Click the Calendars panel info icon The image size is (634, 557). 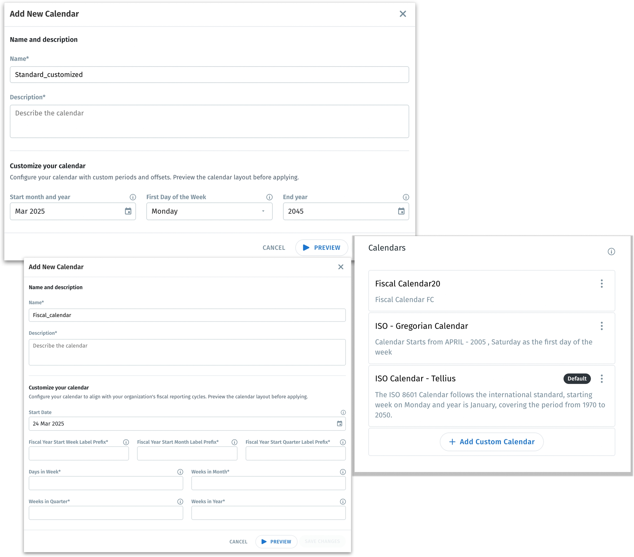click(x=611, y=252)
